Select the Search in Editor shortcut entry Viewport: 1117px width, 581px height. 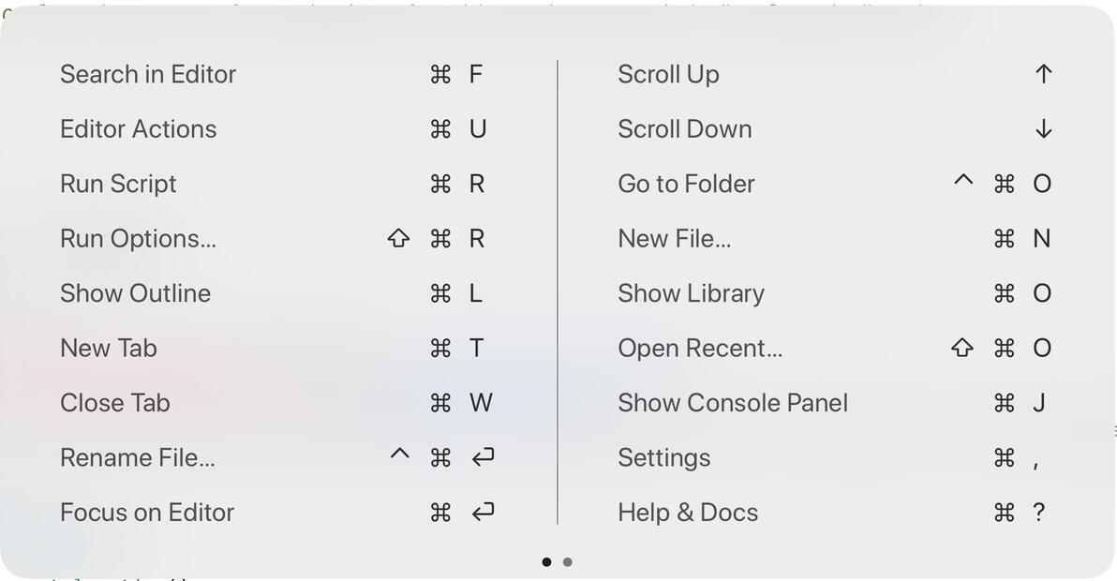coord(148,75)
